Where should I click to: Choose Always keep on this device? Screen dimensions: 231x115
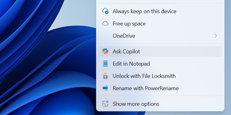[160, 11]
